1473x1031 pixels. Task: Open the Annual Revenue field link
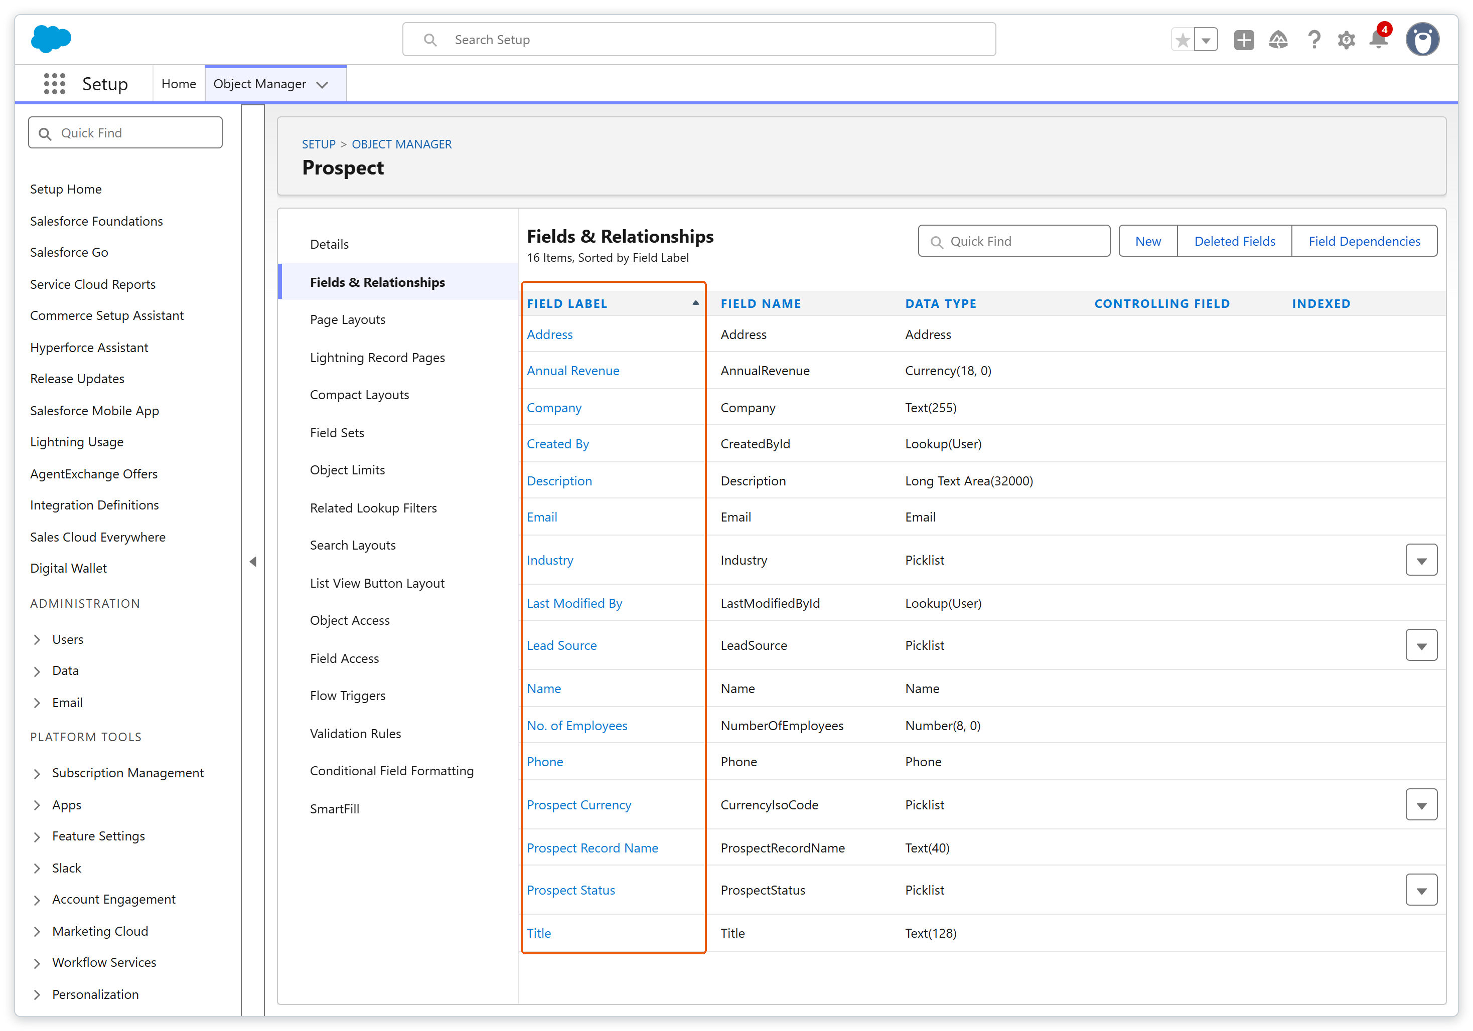click(x=573, y=371)
